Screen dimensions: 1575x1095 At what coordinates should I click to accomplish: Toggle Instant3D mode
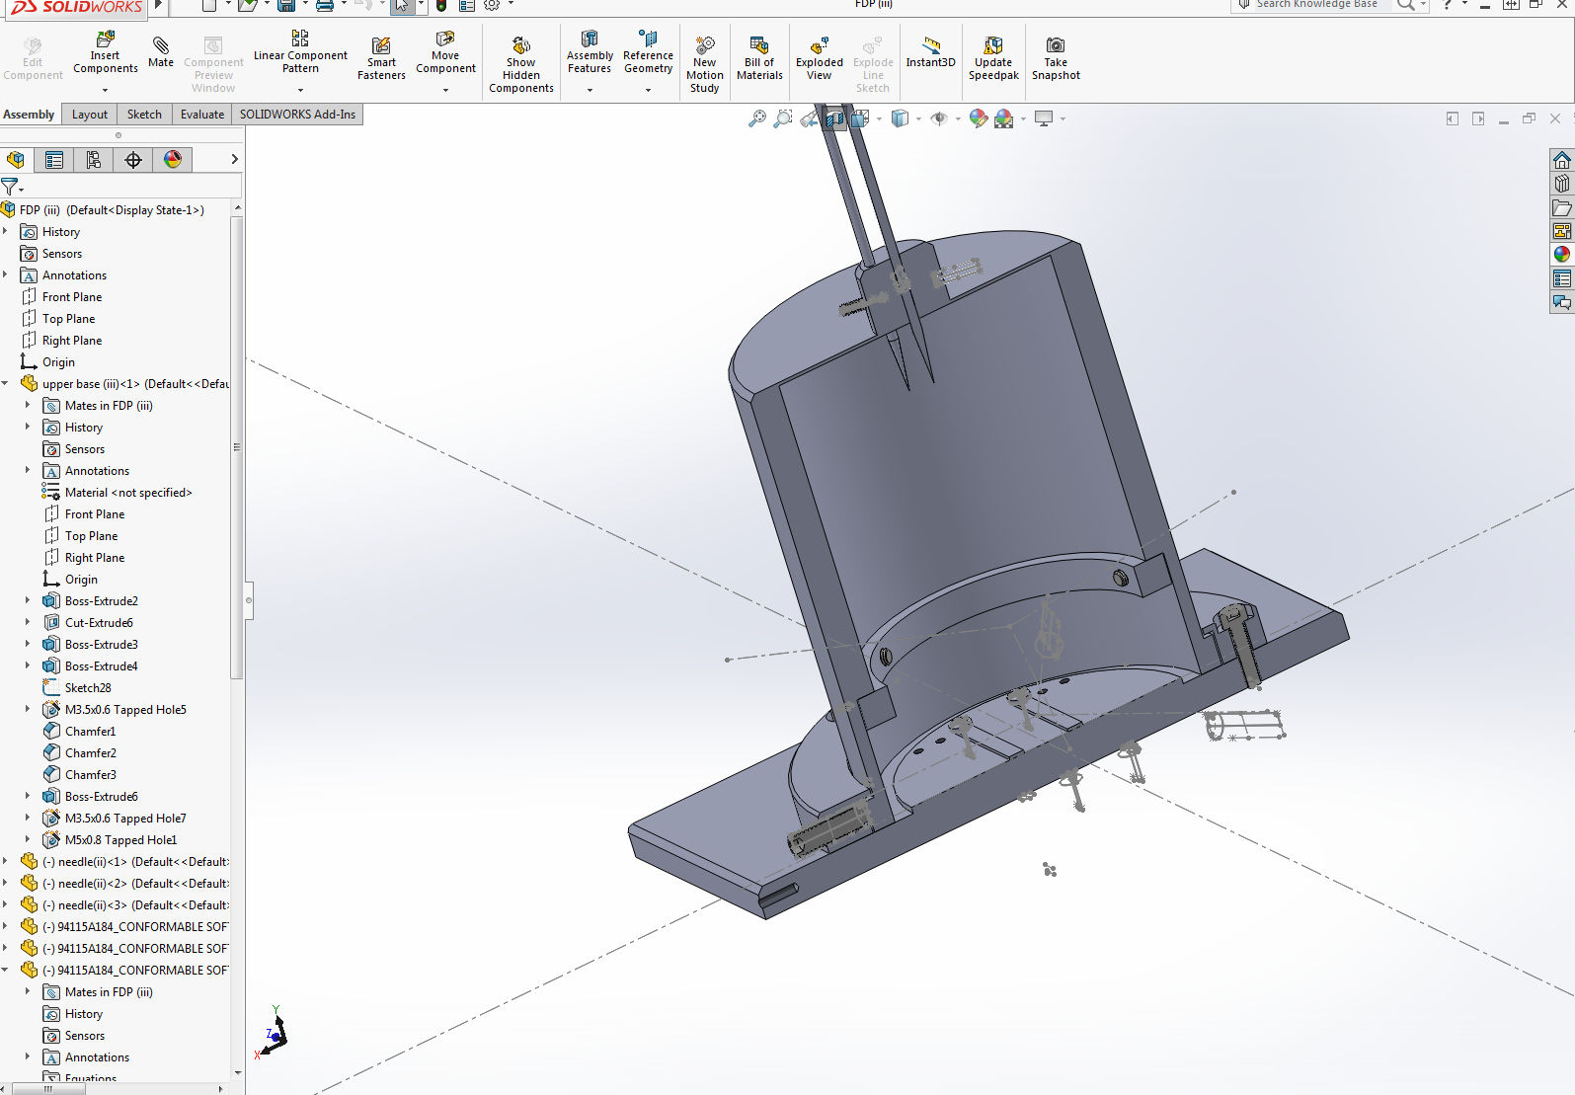point(930,52)
